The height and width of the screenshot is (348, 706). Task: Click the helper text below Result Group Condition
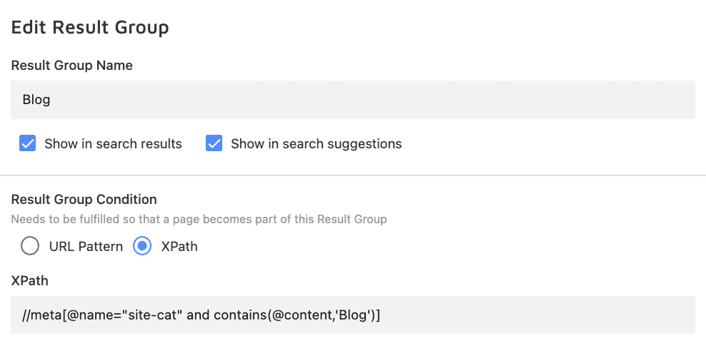(x=199, y=220)
